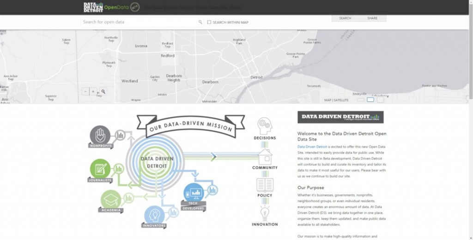The height and width of the screenshot is (240, 473).
Task: Click the Grosse Pointe Park map label
Action: (x=296, y=55)
